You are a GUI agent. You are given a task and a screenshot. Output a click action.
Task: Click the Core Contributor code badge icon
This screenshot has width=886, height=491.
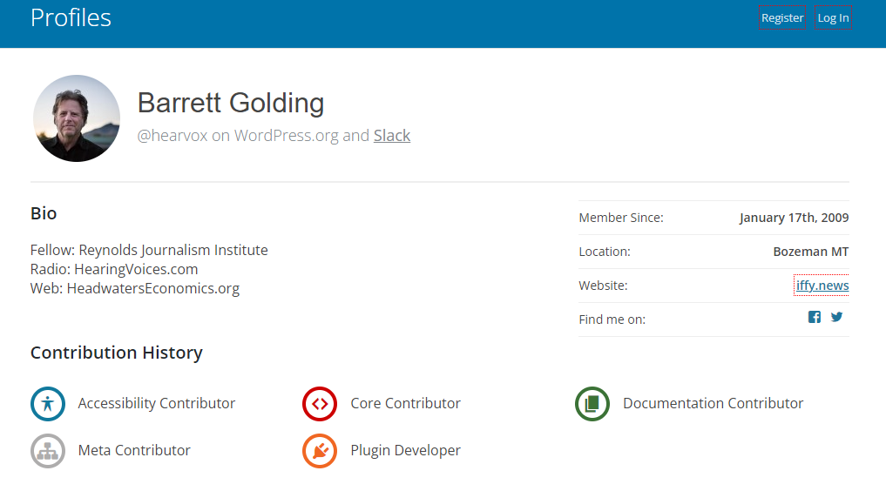[x=320, y=404]
